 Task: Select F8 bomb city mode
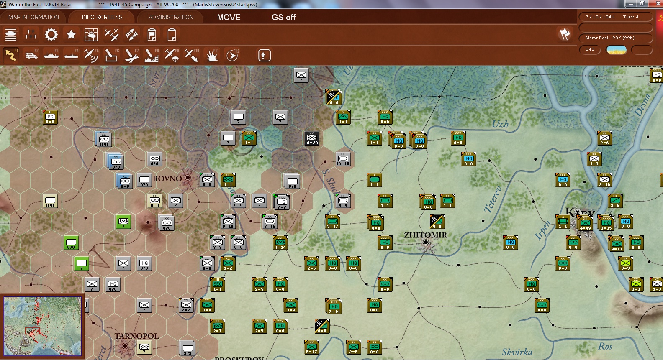152,55
